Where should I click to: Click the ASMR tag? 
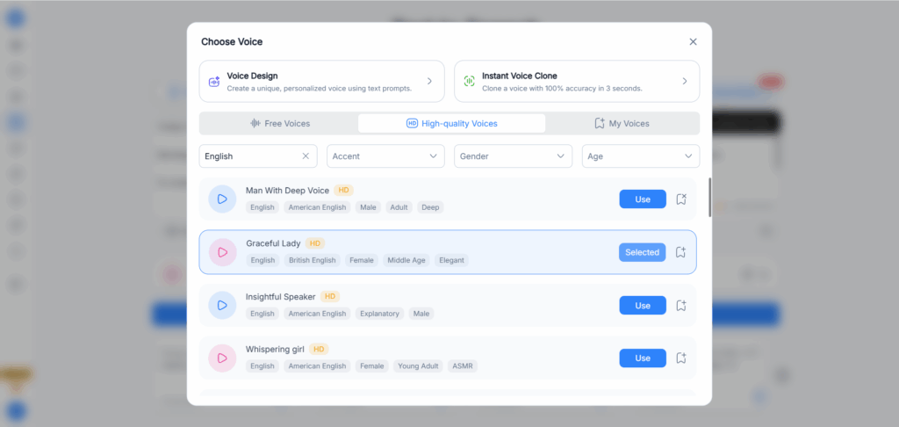463,365
